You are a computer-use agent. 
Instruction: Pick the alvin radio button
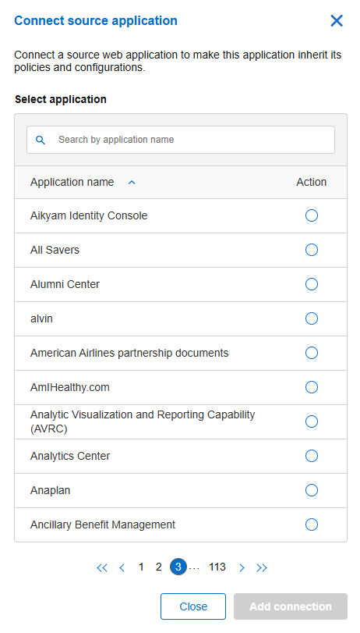[x=311, y=318]
